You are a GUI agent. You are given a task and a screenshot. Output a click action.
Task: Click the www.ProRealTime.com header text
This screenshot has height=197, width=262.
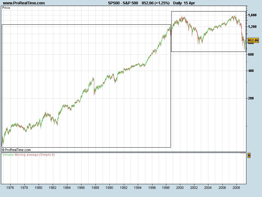[x=24, y=3]
